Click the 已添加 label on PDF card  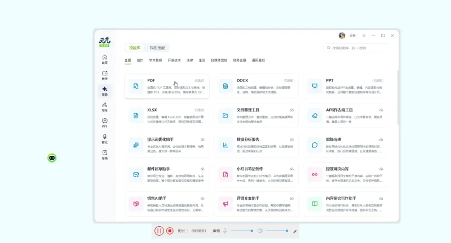[x=199, y=80]
